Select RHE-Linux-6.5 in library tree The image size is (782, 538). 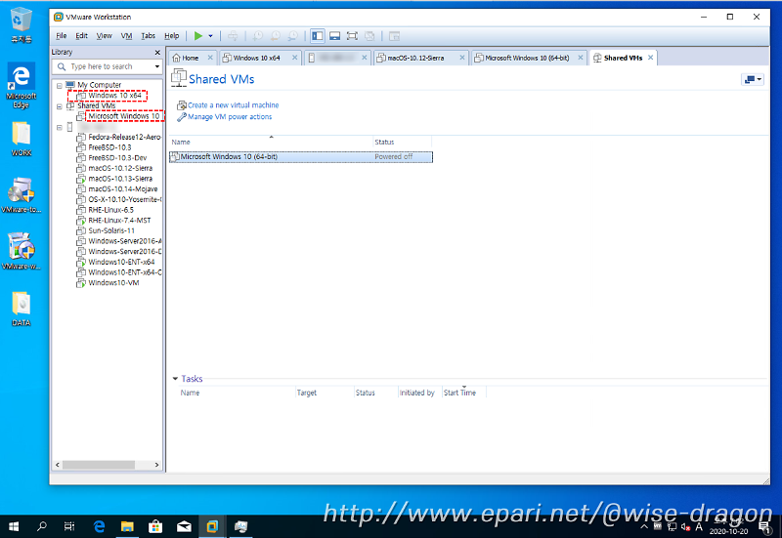110,210
